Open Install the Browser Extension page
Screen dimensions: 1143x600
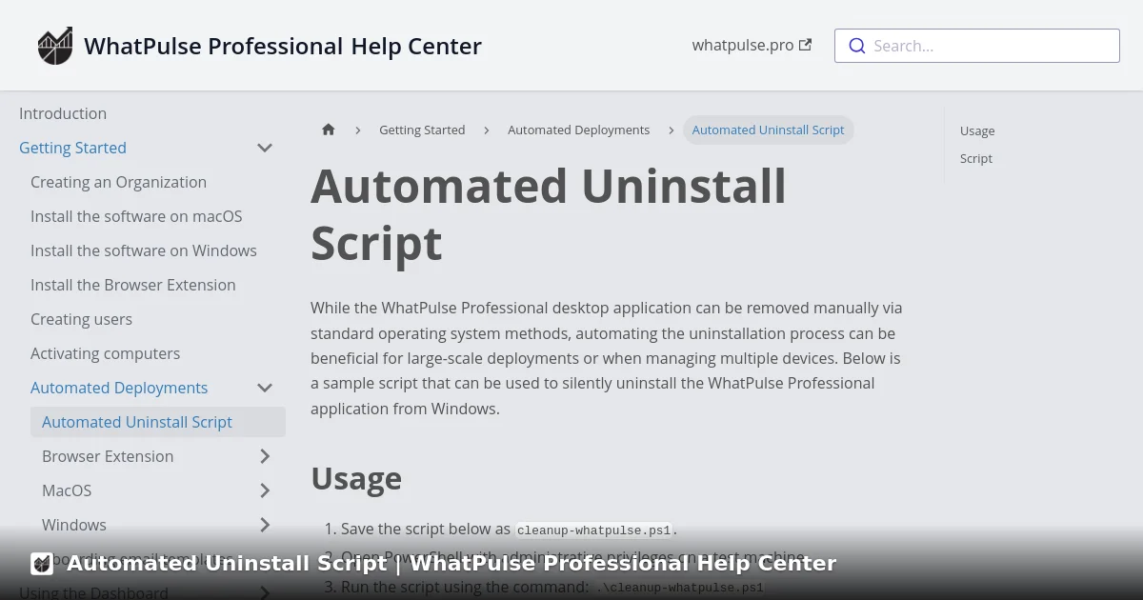[x=133, y=285]
